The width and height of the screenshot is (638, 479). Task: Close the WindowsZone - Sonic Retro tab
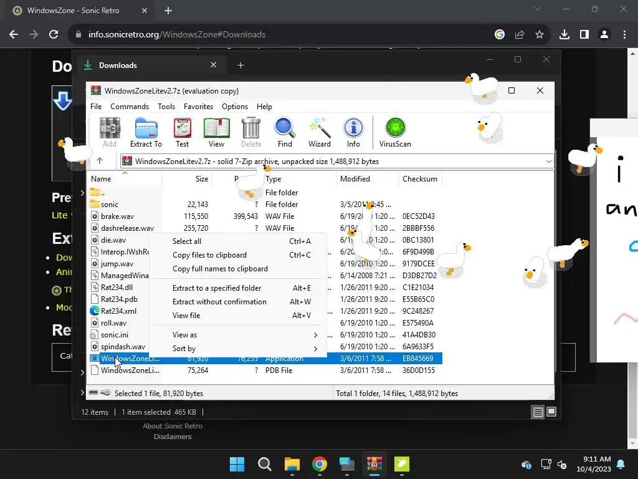point(144,11)
